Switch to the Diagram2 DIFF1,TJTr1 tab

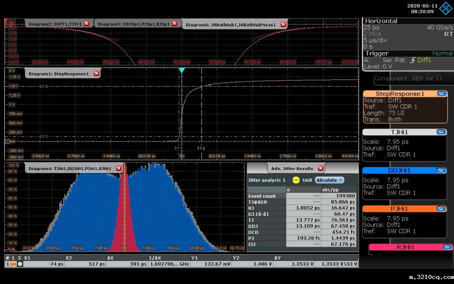point(55,24)
